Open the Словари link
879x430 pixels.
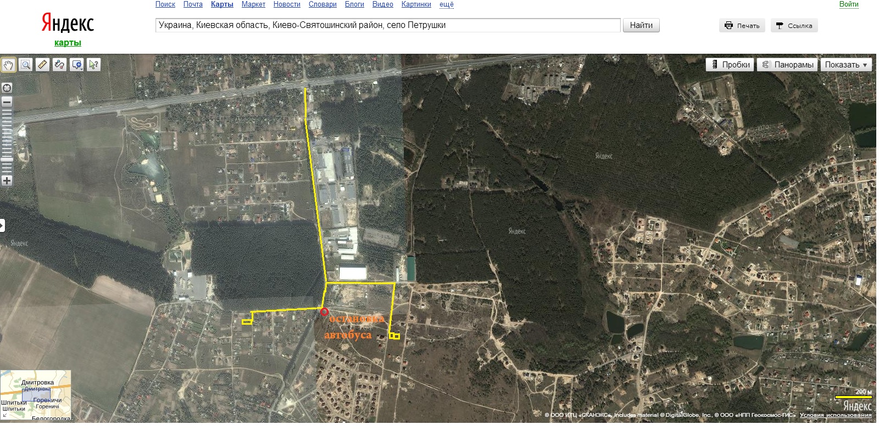322,4
